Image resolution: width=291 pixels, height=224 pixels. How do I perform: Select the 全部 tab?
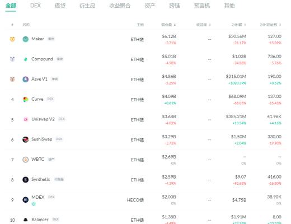coord(11,6)
